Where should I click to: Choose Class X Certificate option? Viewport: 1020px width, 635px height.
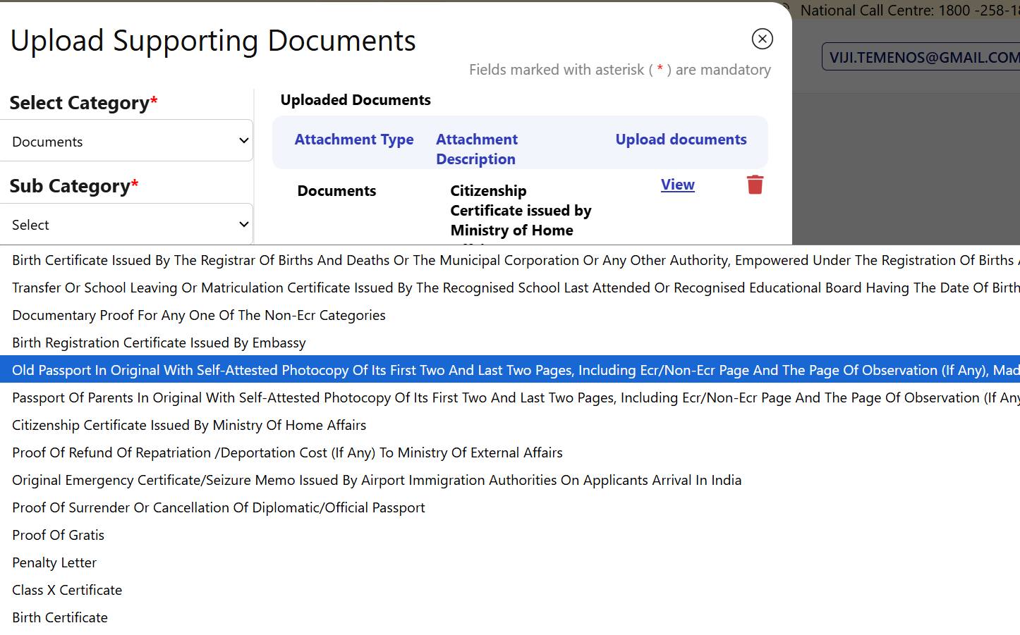[x=510, y=590]
